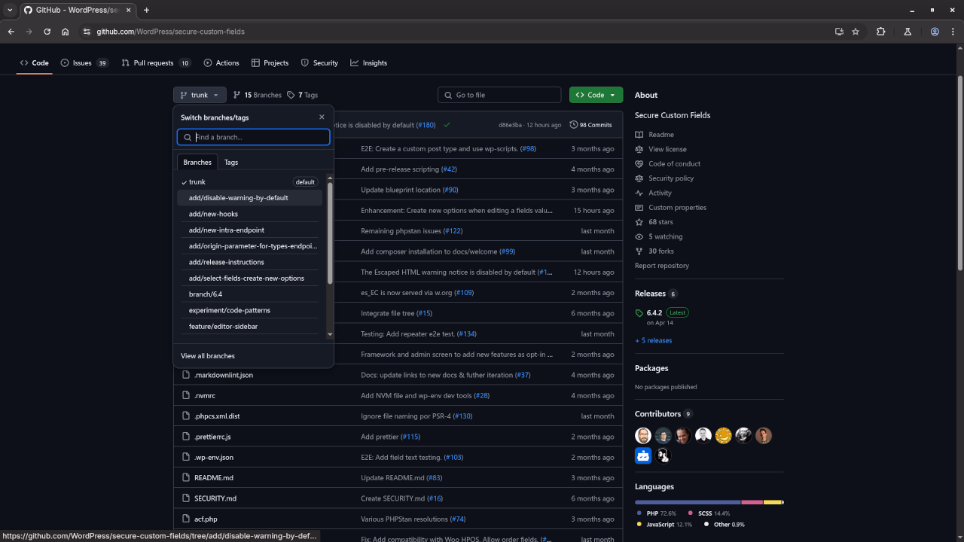Open Chrome's three-dot menu
964x542 pixels.
tap(953, 32)
